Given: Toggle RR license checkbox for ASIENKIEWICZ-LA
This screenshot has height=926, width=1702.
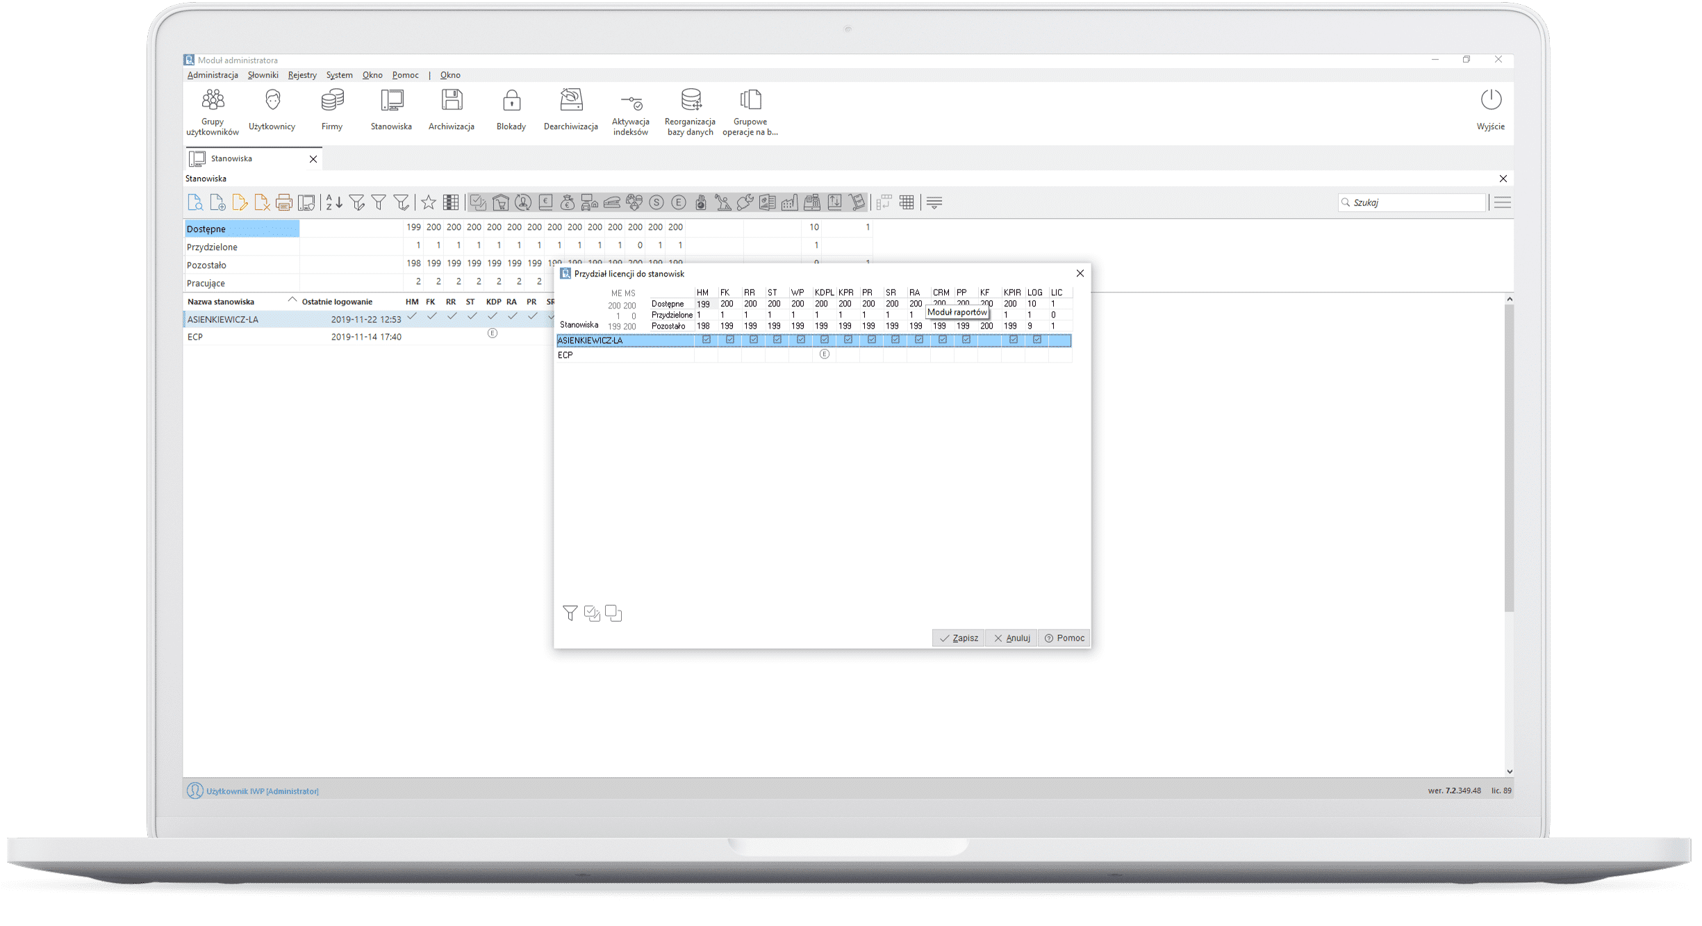Looking at the screenshot, I should tap(754, 340).
